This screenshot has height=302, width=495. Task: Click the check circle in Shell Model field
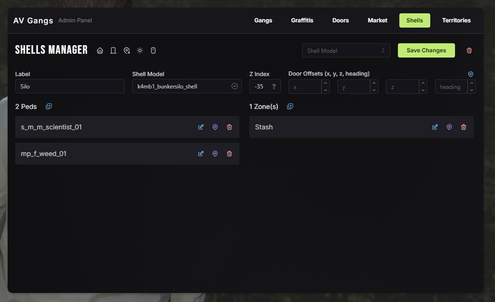point(235,86)
